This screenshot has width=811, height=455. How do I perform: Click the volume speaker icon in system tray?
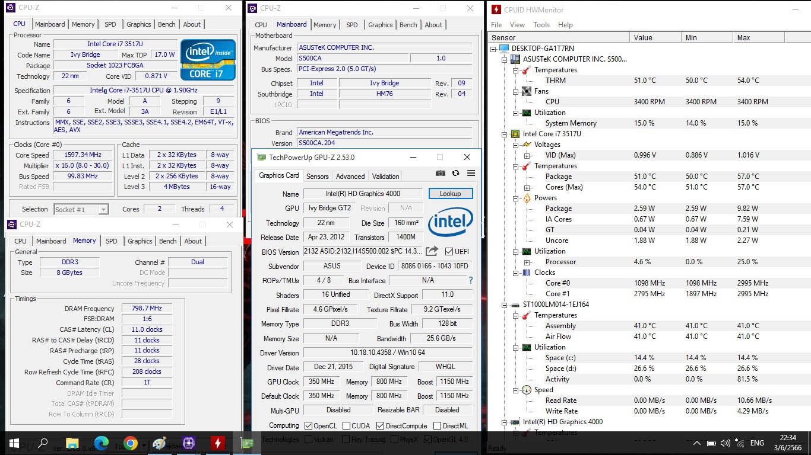pyautogui.click(x=726, y=443)
